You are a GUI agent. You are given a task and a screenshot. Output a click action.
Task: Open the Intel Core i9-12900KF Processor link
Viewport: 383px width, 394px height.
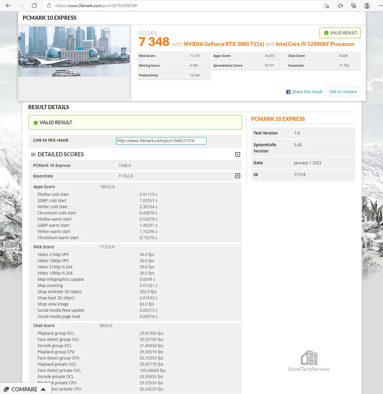315,44
